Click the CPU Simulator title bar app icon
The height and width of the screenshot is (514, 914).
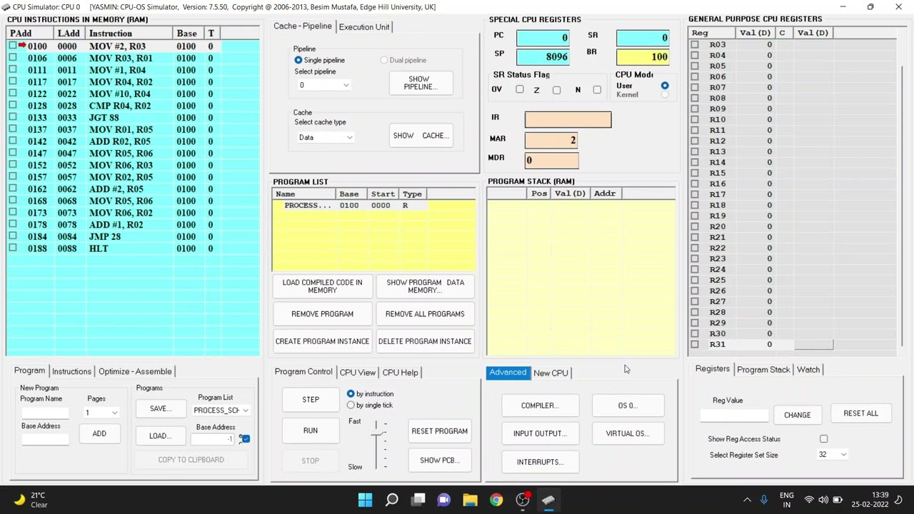pos(6,6)
